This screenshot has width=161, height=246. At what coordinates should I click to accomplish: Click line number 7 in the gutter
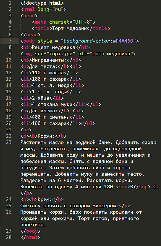[10, 41]
